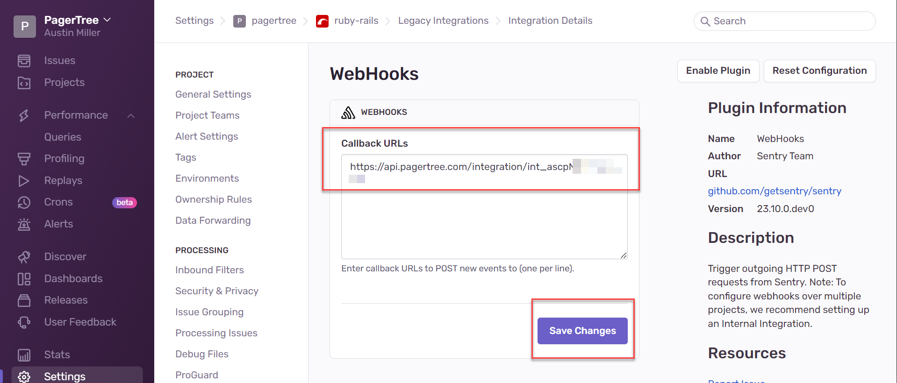Click pagertree organization breadcrumb
This screenshot has height=383, width=897.
click(274, 21)
